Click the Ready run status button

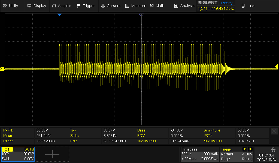point(227,3)
